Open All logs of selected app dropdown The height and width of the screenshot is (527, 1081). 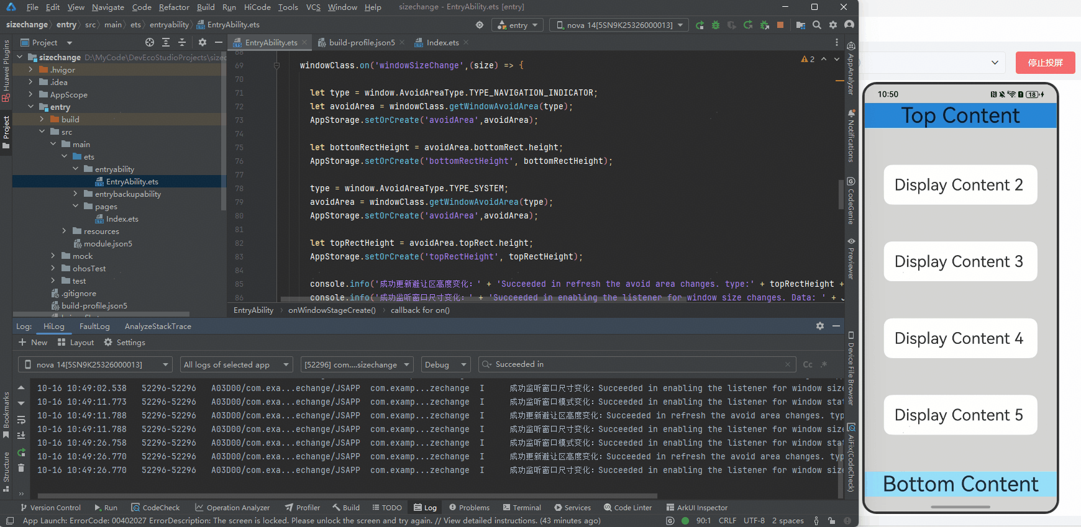tap(236, 364)
